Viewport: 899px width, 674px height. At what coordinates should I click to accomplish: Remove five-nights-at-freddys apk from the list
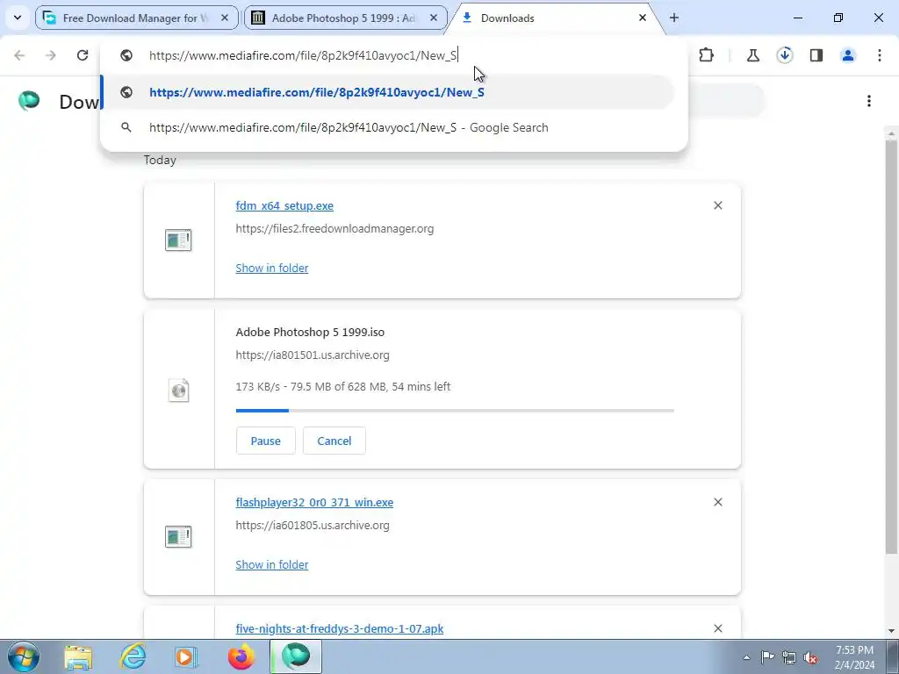tap(718, 628)
